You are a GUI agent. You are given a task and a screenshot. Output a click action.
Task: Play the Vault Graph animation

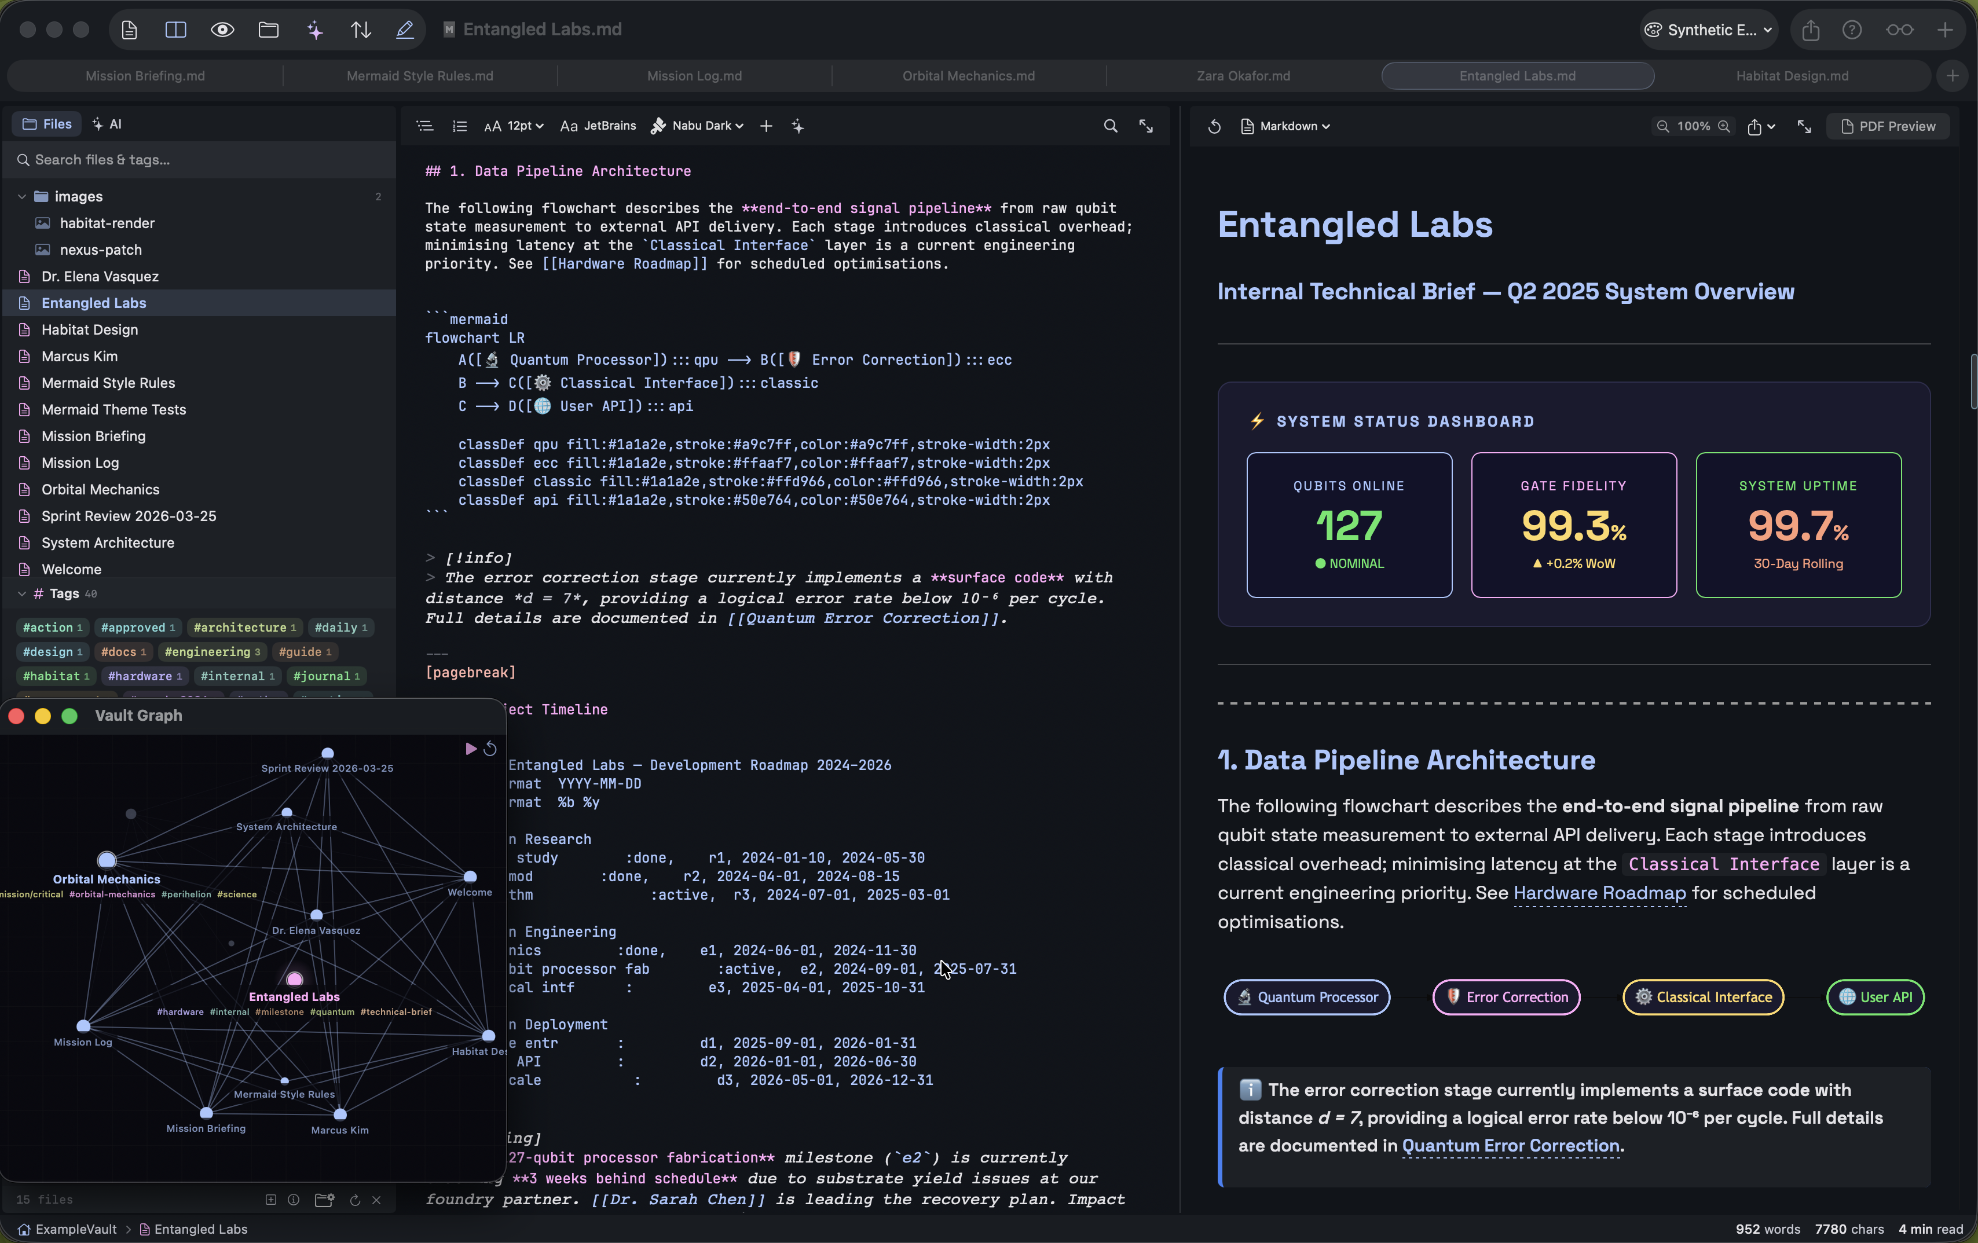[x=471, y=749]
